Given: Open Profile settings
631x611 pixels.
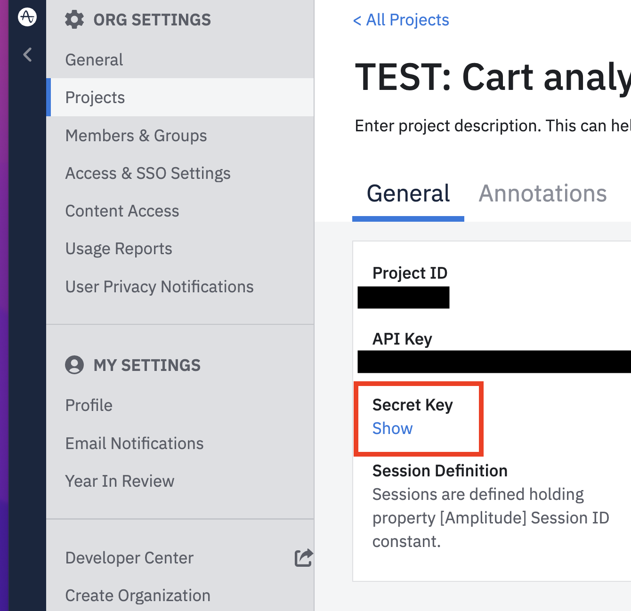Looking at the screenshot, I should tap(89, 405).
